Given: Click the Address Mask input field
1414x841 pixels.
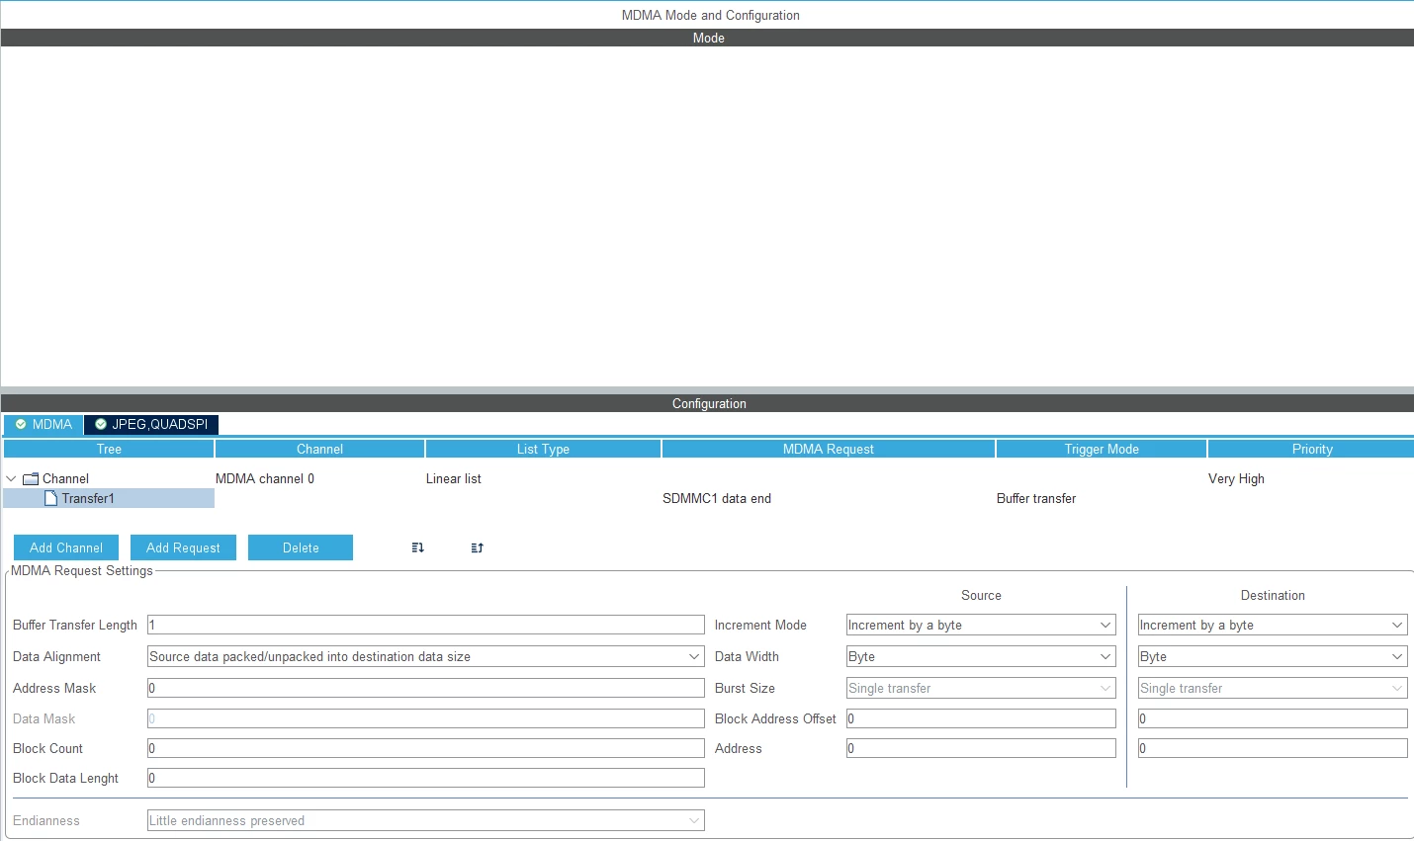Looking at the screenshot, I should 426,689.
